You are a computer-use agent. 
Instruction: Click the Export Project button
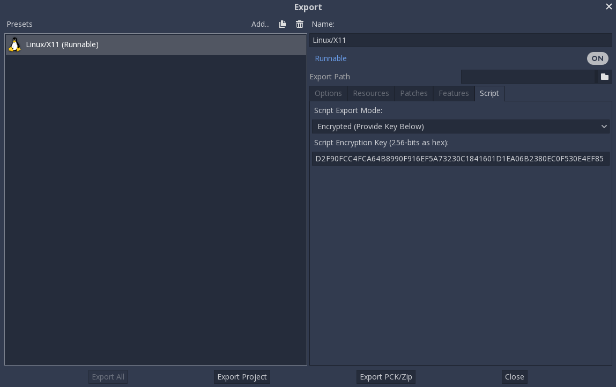(242, 377)
